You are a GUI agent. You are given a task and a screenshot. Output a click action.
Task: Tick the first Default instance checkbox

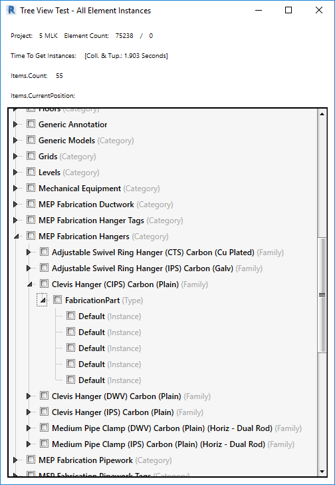coord(70,316)
